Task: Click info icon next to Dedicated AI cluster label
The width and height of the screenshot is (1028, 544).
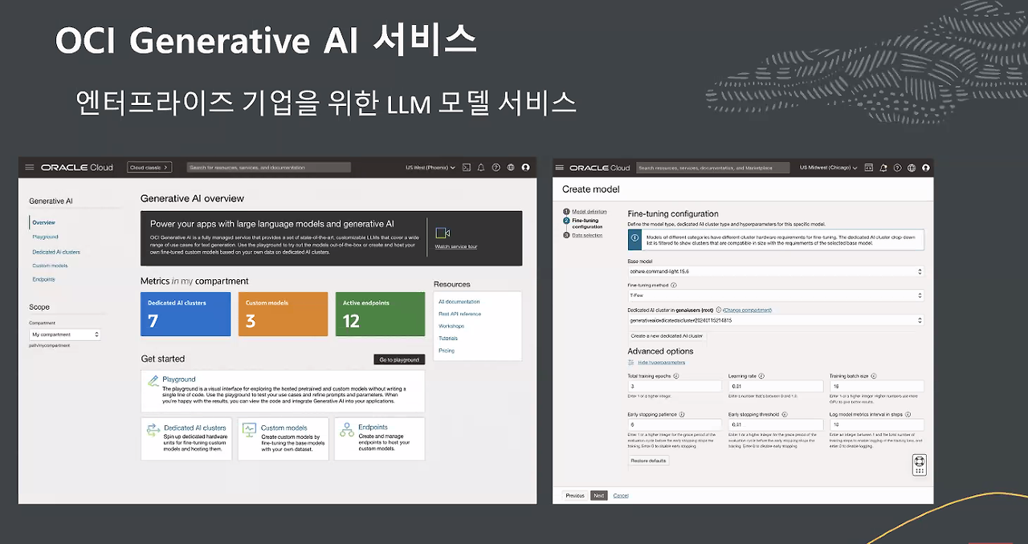Action: coord(718,310)
